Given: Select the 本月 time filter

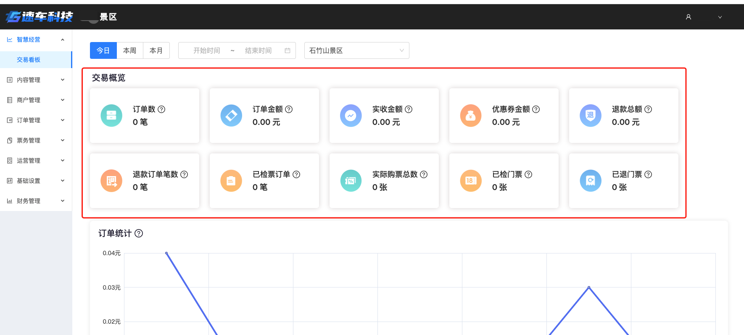Looking at the screenshot, I should click(156, 50).
